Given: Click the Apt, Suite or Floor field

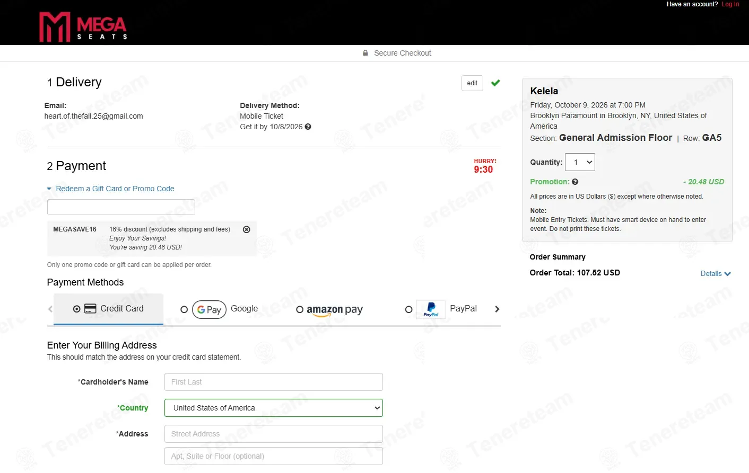Looking at the screenshot, I should 274,456.
